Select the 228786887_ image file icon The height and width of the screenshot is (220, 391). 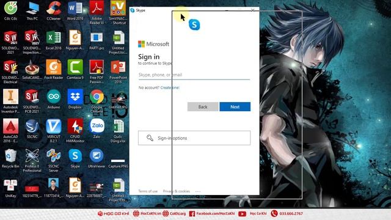coord(97,188)
